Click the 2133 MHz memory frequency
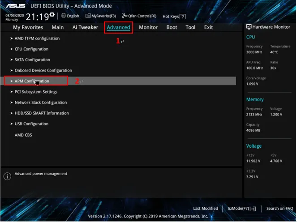The height and width of the screenshot is (222, 297). [254, 115]
